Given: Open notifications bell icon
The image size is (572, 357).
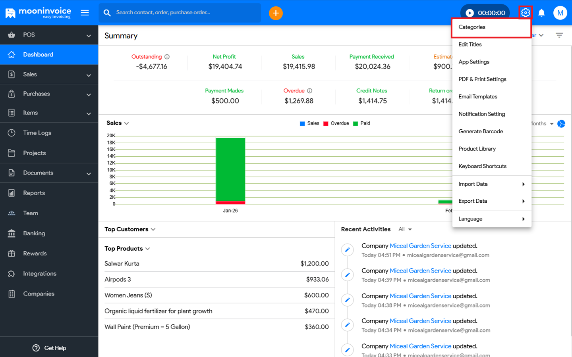Looking at the screenshot, I should point(541,13).
